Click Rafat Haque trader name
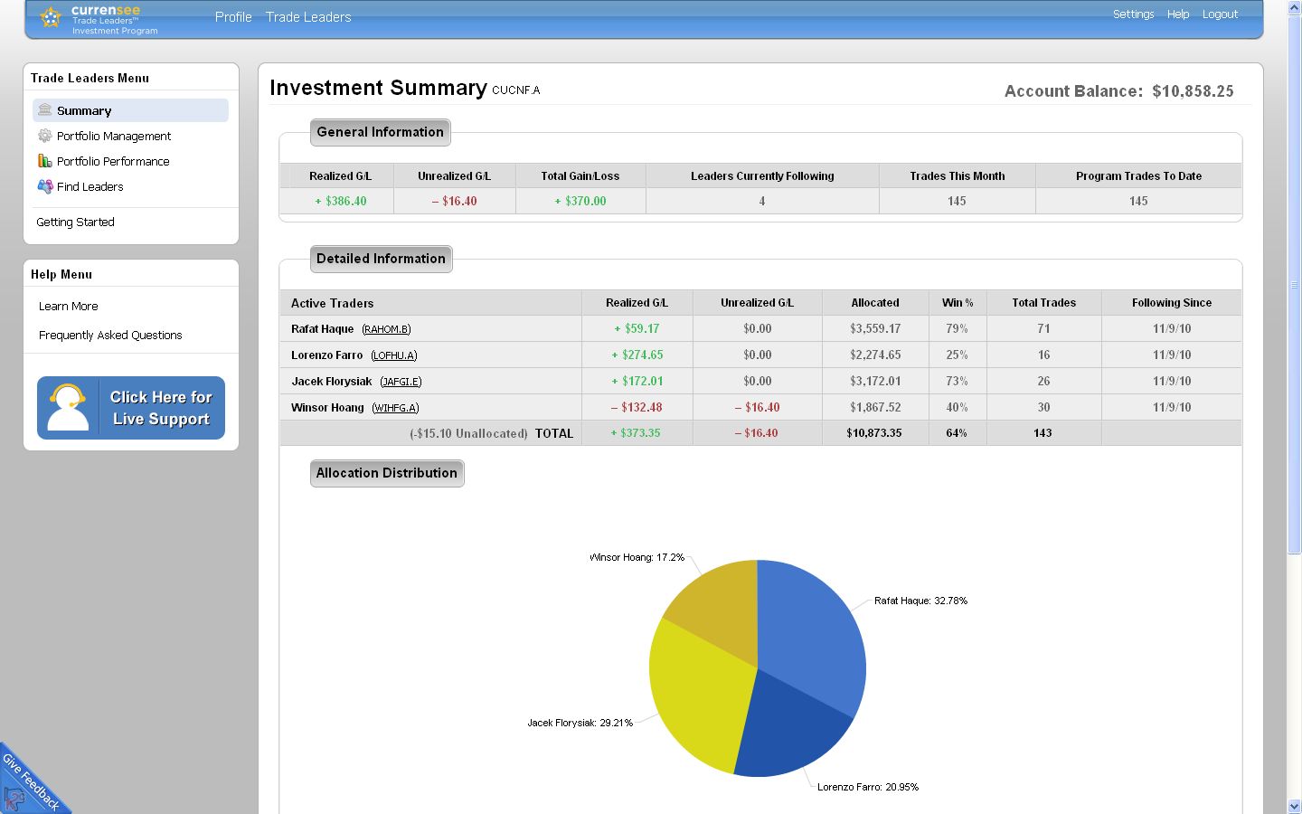This screenshot has width=1302, height=814. pos(322,329)
